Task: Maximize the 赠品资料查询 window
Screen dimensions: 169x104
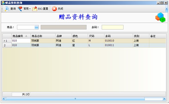Action: pos(162,3)
